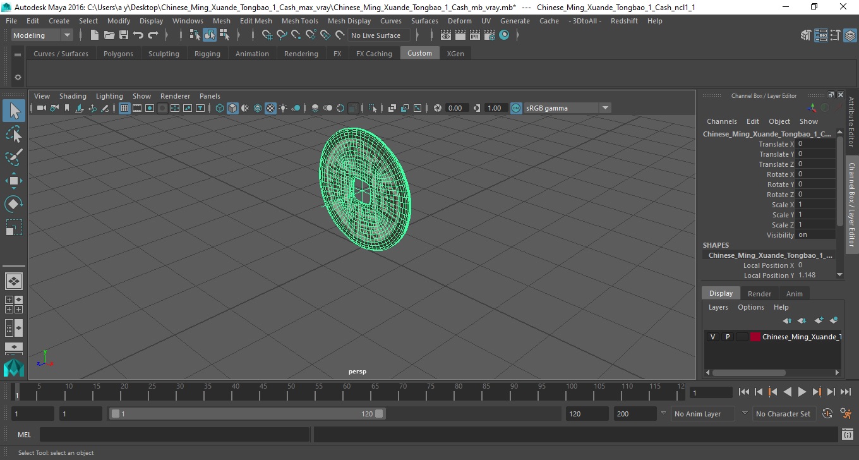This screenshot has height=460, width=859.
Task: Show Modeling Toolkit icon at top right
Action: pos(806,35)
